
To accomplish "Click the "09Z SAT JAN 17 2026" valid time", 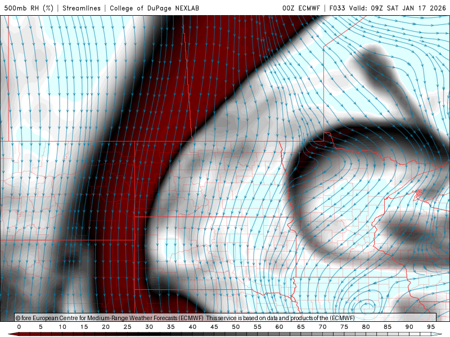I will coord(408,8).
